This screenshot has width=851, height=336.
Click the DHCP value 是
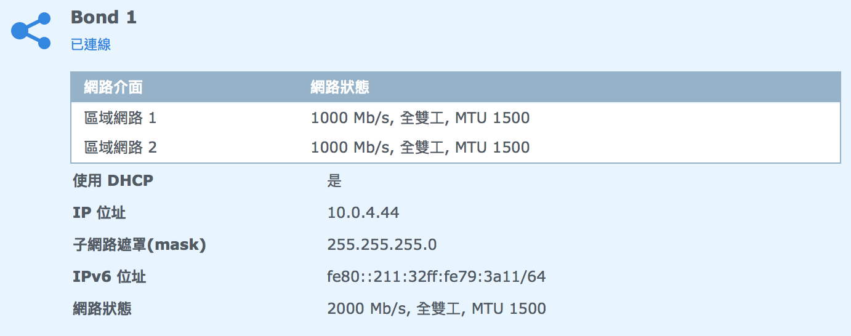(334, 181)
